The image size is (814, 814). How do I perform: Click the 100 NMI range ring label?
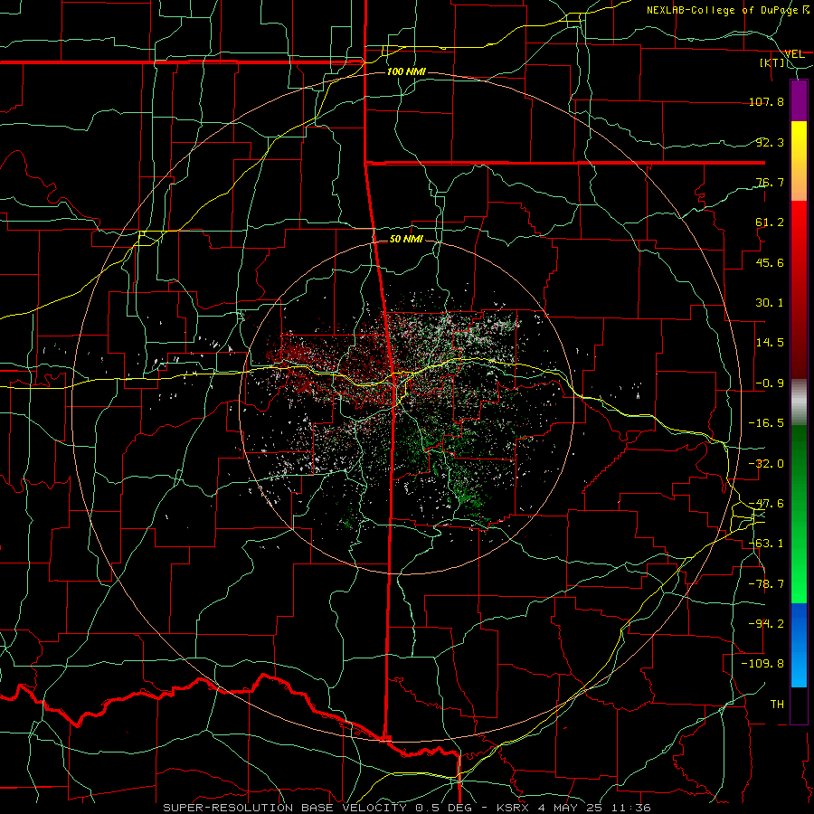[x=406, y=71]
